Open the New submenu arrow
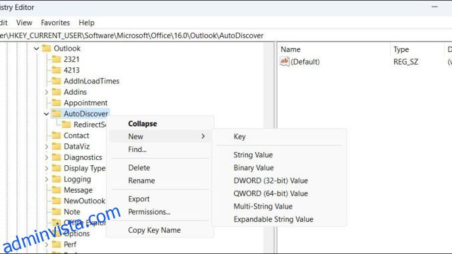 coord(203,137)
